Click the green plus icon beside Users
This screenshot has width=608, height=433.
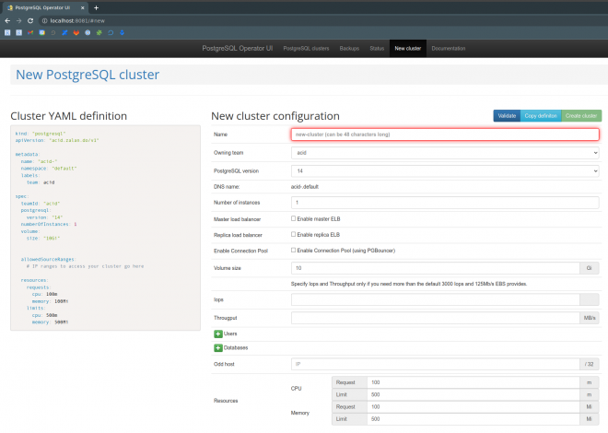click(218, 333)
